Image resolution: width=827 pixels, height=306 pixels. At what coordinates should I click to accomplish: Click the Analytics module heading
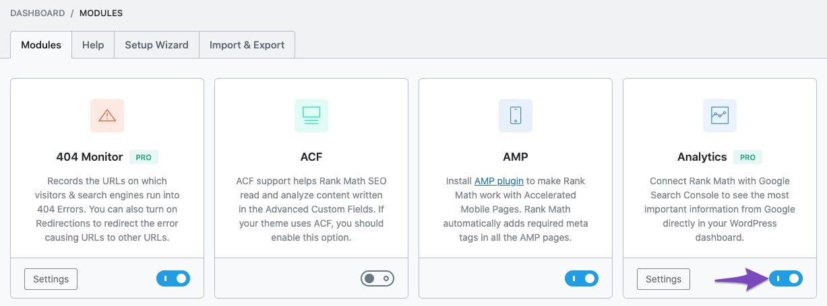(x=702, y=157)
